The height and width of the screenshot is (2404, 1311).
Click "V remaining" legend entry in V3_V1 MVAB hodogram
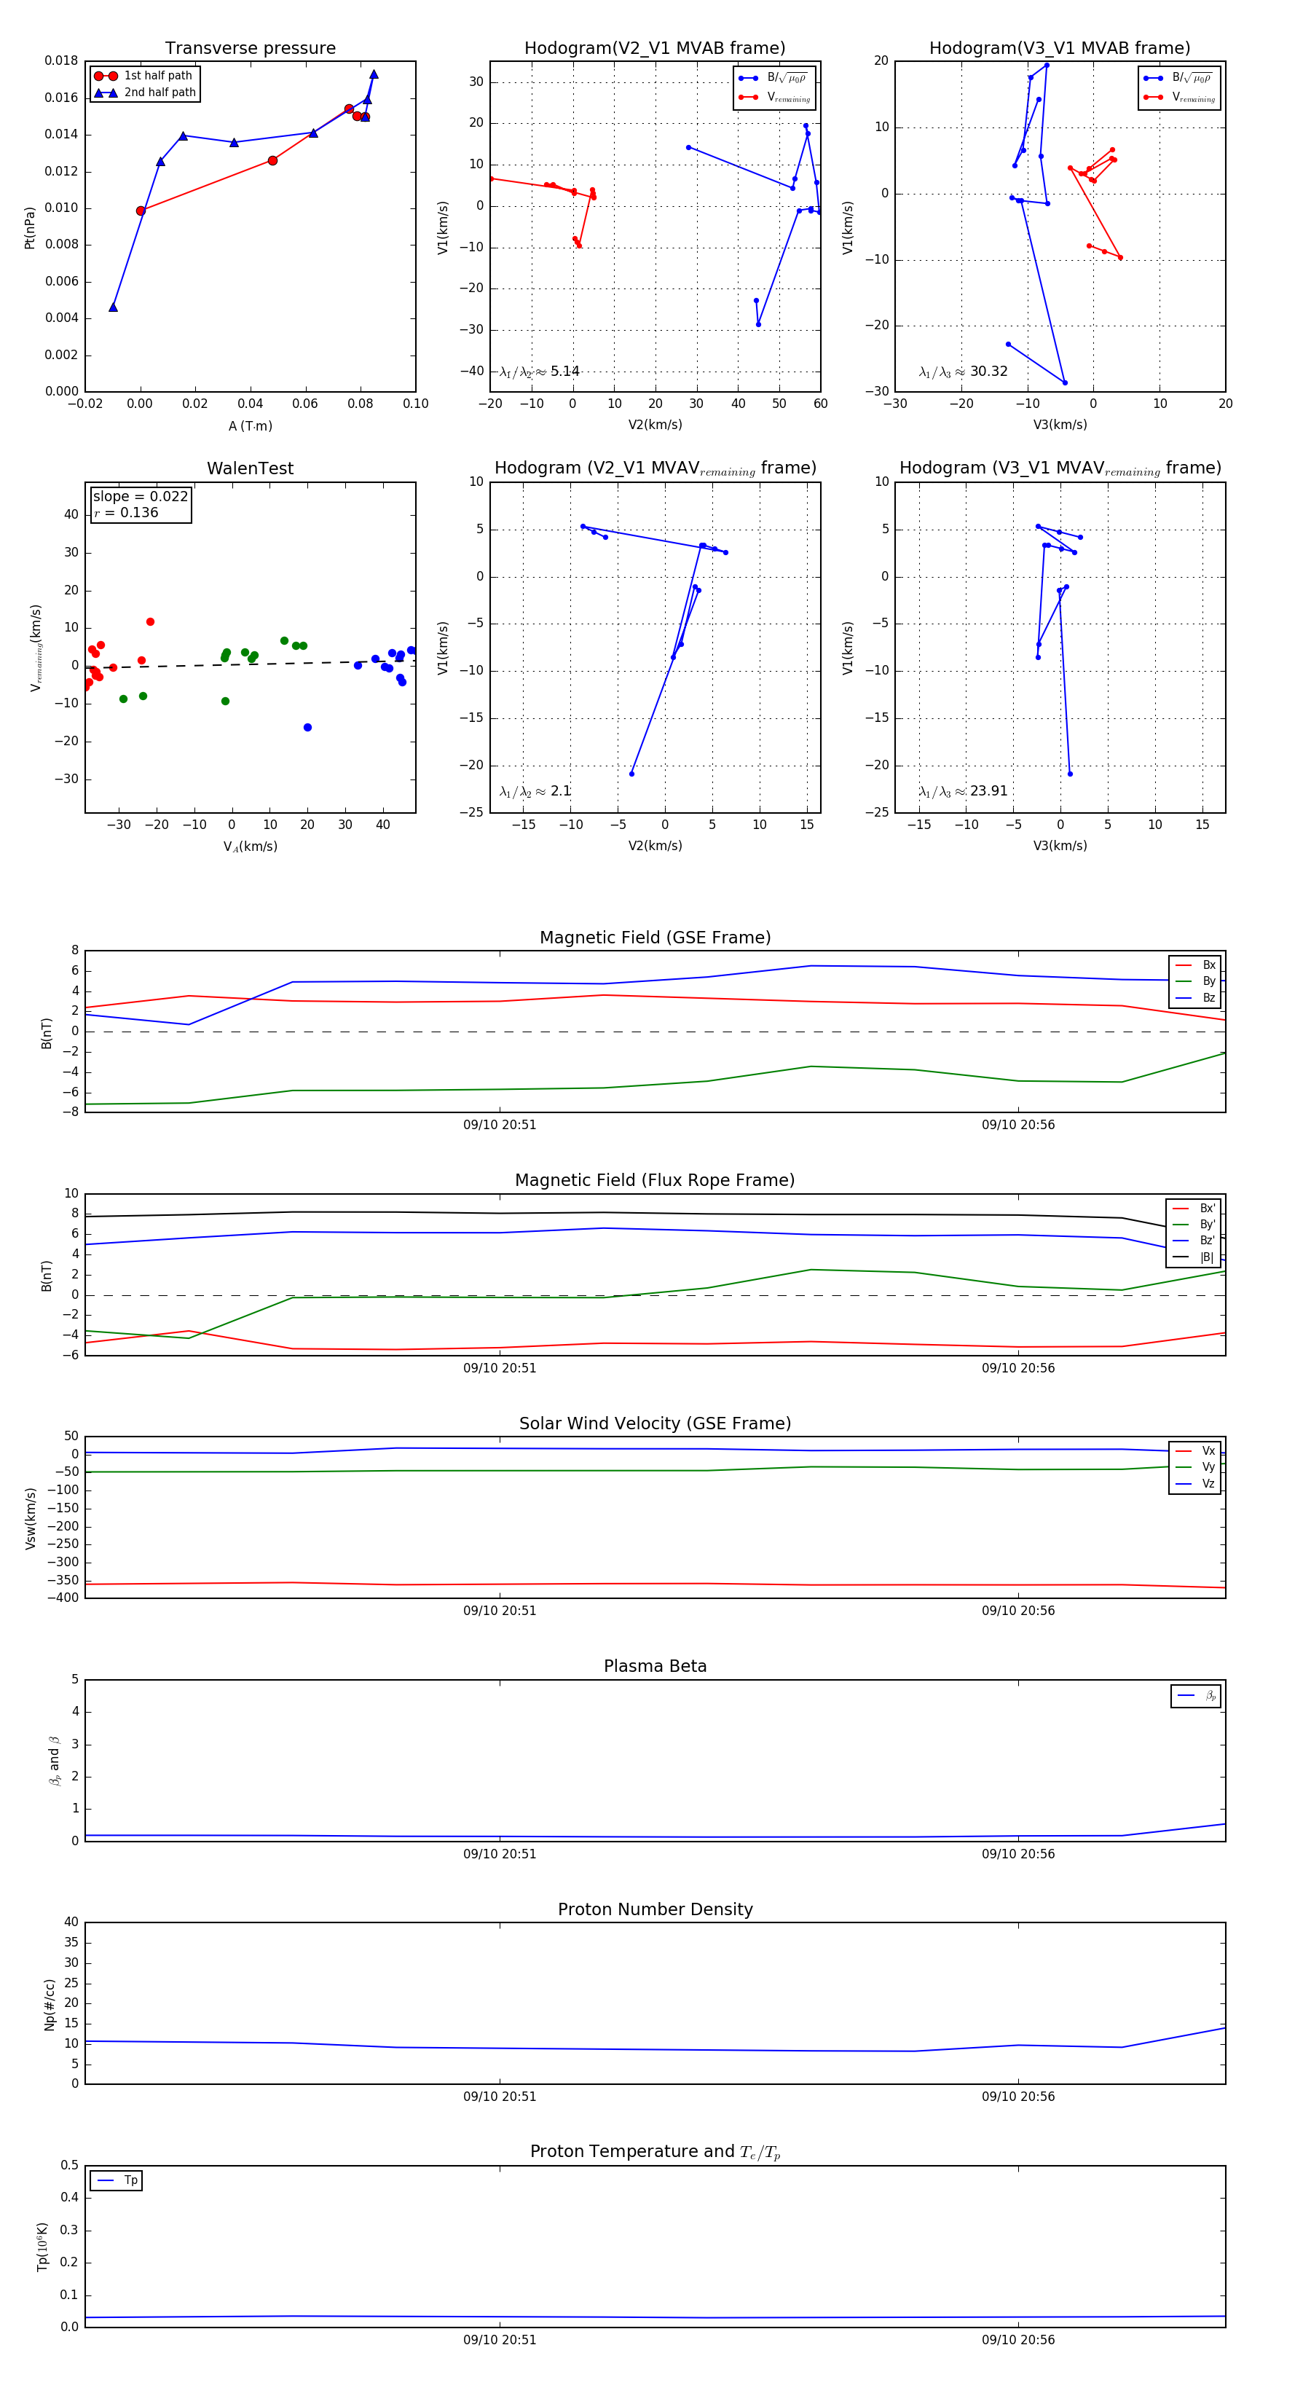(1179, 97)
